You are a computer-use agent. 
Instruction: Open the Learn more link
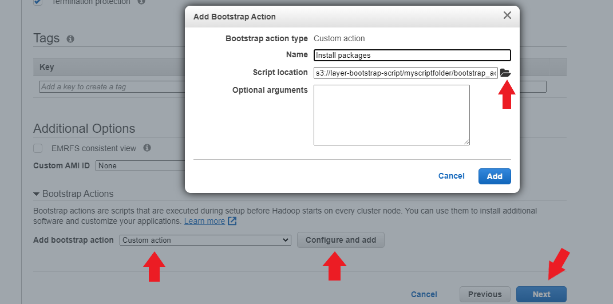pos(204,221)
